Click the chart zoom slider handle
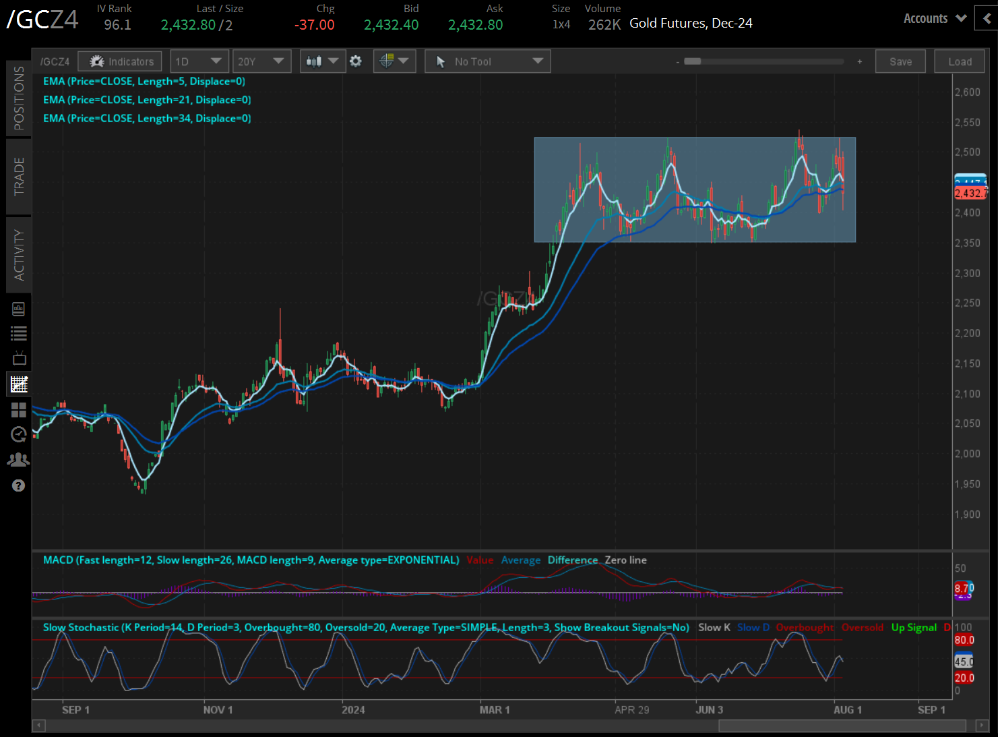Image resolution: width=998 pixels, height=737 pixels. 692,61
